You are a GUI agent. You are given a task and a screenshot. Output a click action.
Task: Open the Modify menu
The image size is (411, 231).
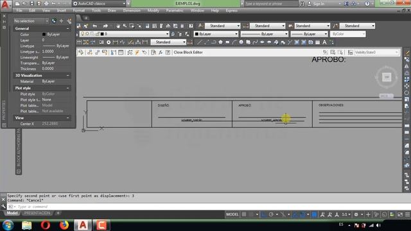[153, 11]
